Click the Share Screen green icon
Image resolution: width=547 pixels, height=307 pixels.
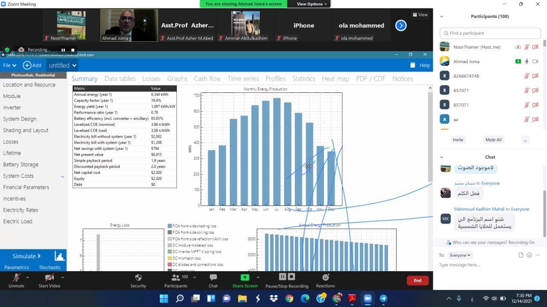[x=245, y=278]
